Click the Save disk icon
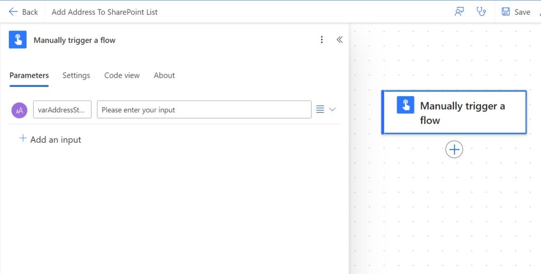Viewport: 541px width, 274px height. tap(506, 12)
